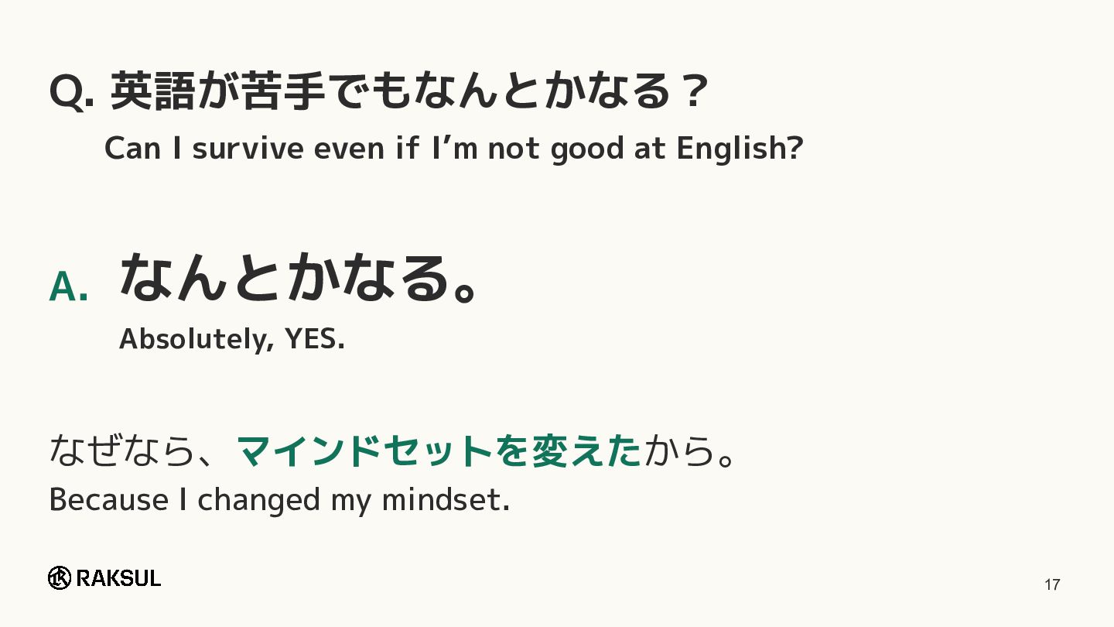Click the word "English?" in the subtitle

740,148
